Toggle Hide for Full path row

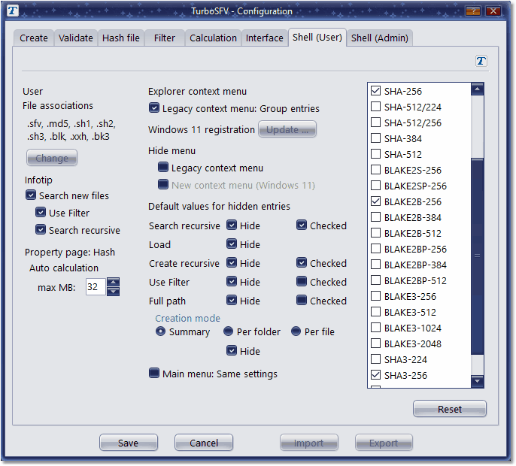click(x=232, y=300)
